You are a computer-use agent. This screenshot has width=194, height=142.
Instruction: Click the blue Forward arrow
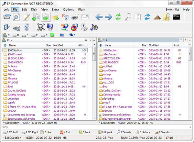[109, 17]
